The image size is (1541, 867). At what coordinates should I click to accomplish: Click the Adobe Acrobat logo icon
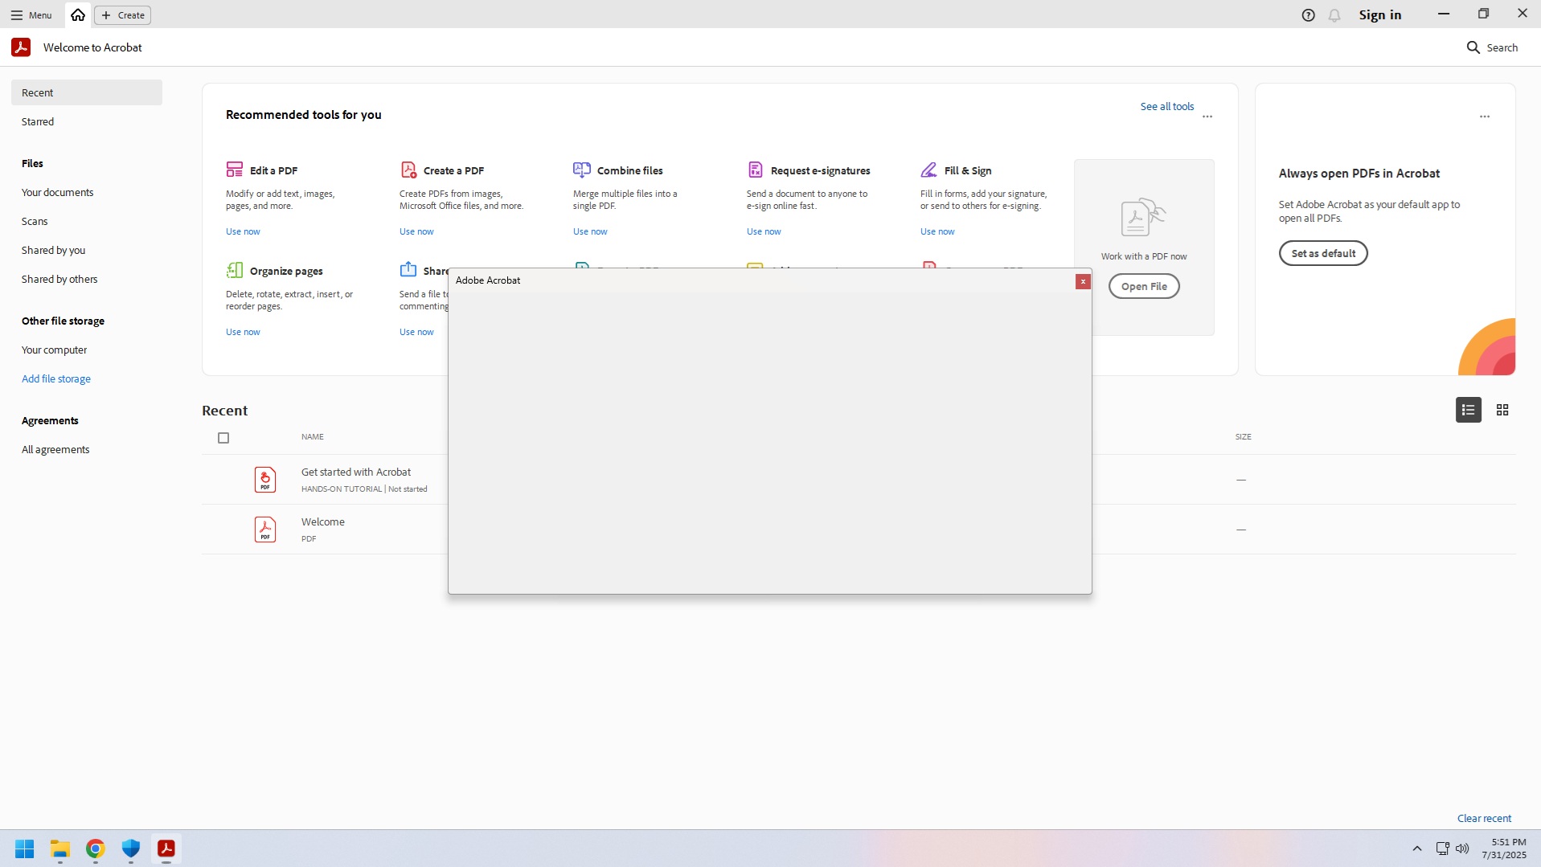[21, 47]
